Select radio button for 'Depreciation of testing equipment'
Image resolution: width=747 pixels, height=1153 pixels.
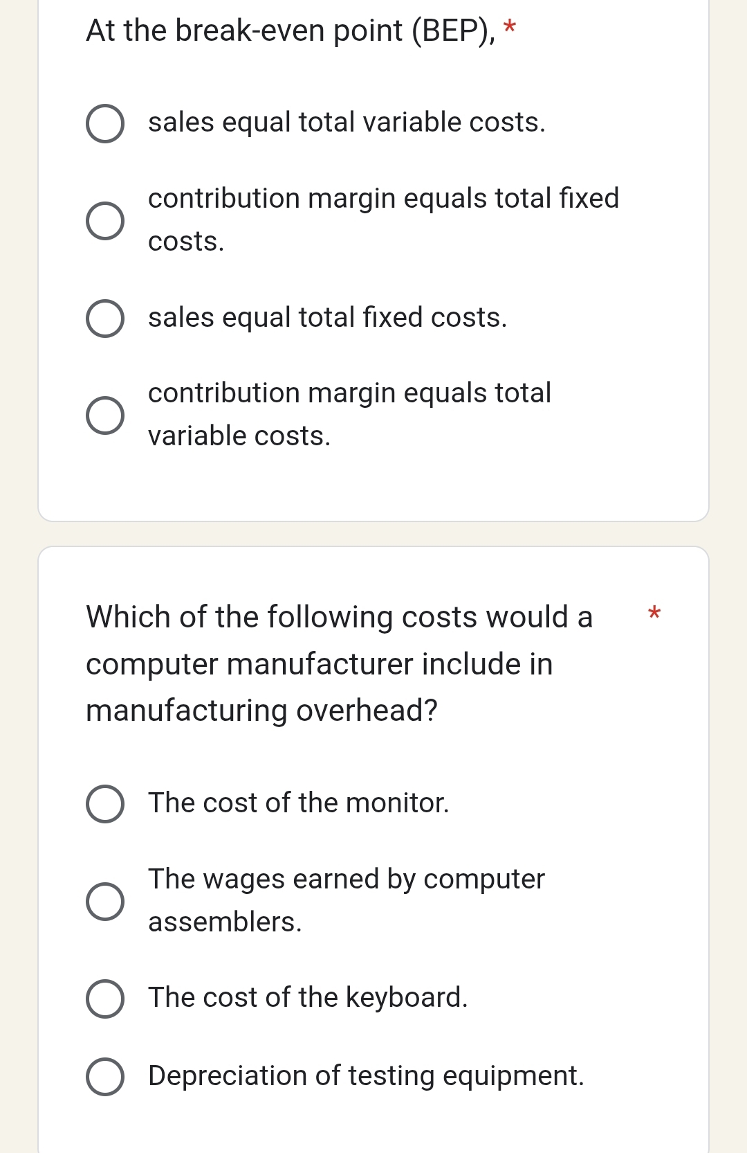(x=105, y=1077)
